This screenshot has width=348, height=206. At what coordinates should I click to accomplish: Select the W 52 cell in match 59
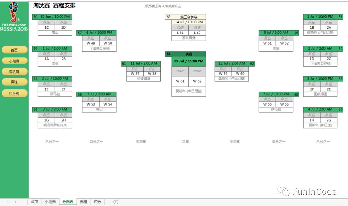(284, 43)
